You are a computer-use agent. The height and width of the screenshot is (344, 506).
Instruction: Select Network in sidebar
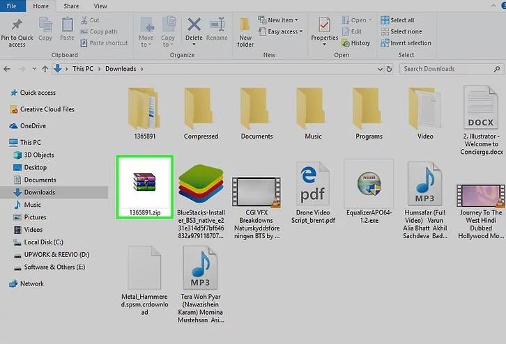tap(26, 283)
